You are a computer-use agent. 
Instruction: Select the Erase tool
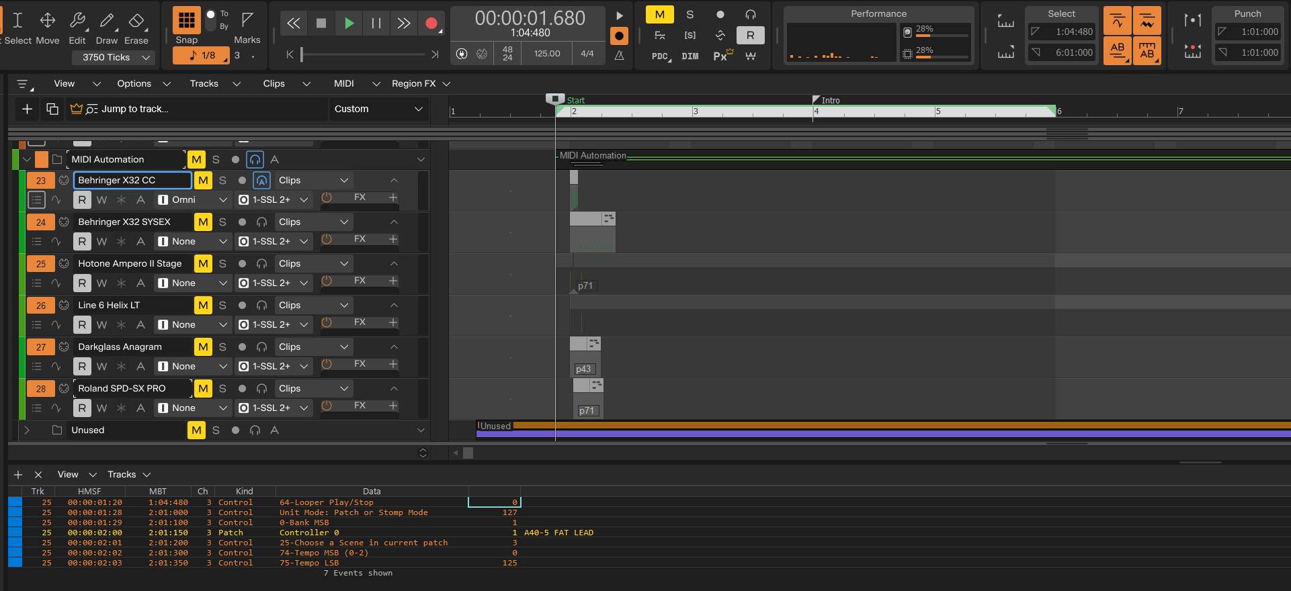coord(136,21)
